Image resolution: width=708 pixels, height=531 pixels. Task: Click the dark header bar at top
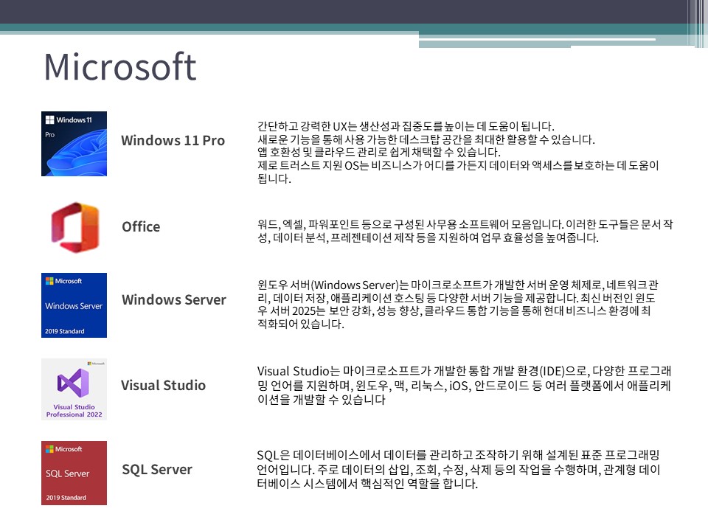339,11
